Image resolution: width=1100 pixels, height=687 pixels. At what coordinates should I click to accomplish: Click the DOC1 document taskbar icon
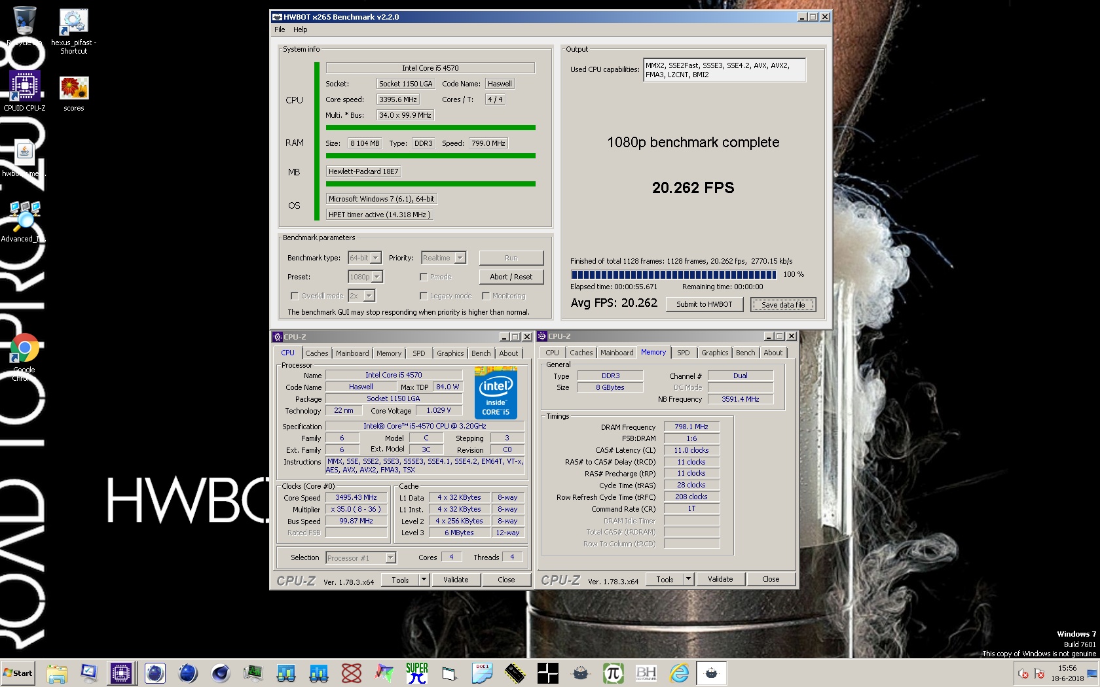click(x=483, y=673)
